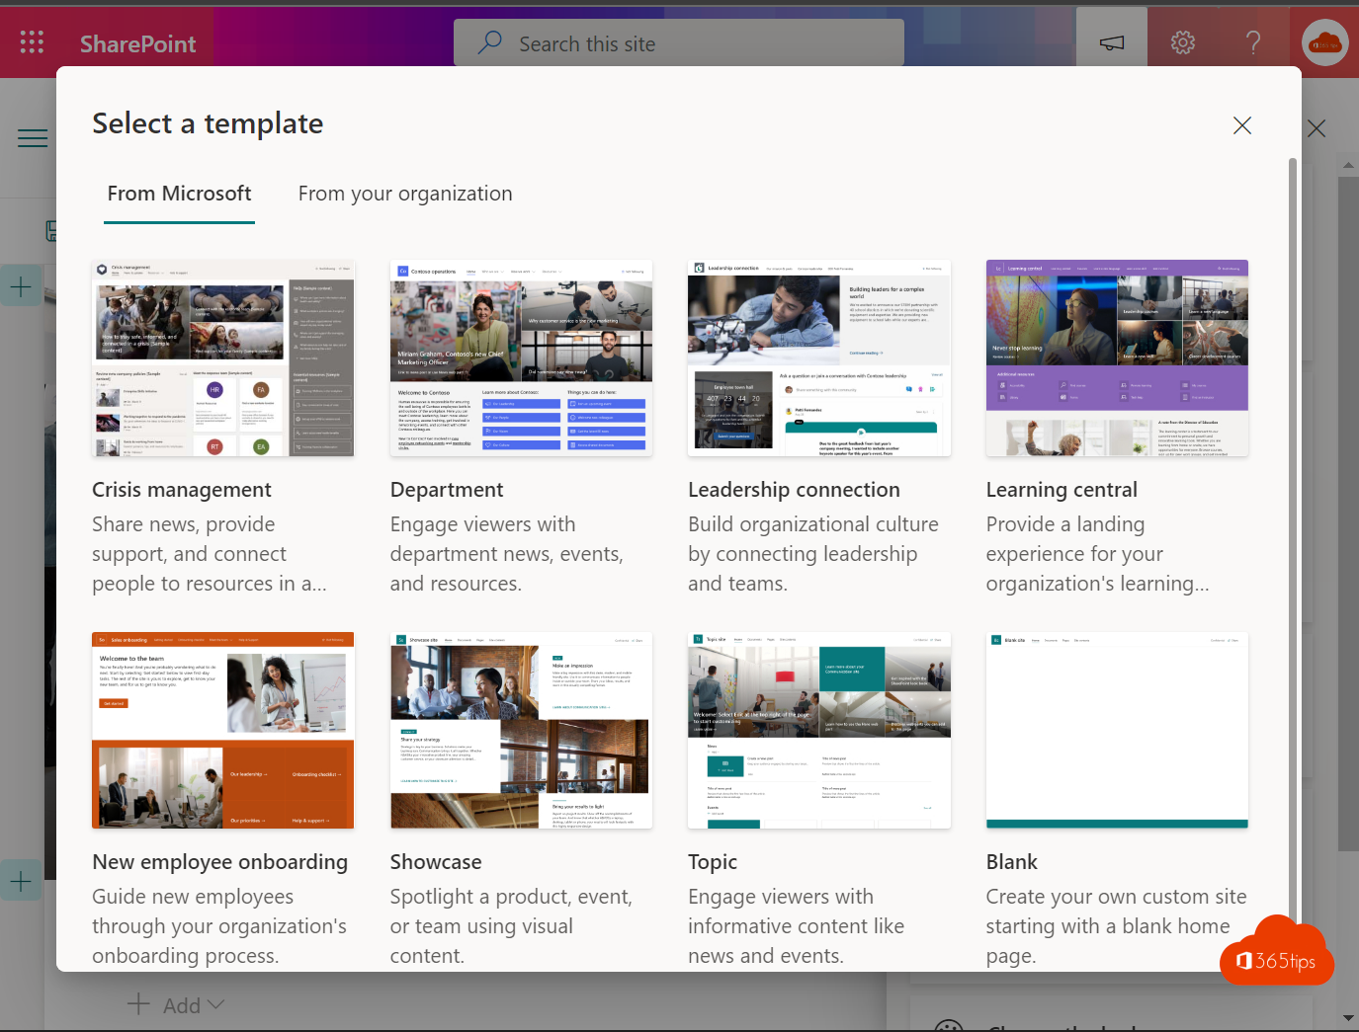Select the Leadership connection template

click(818, 357)
